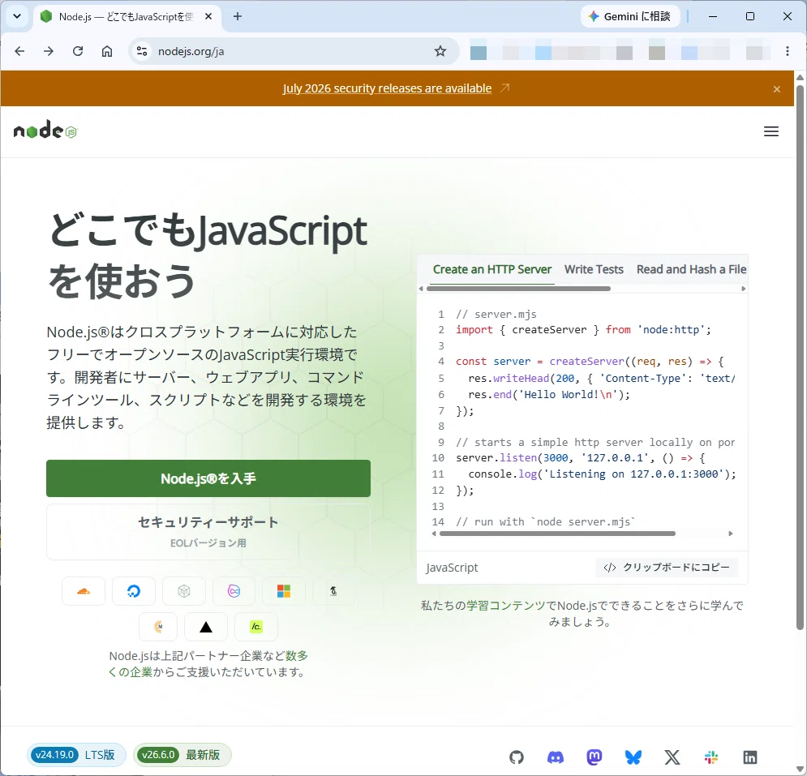Dismiss the orange security release banner

tap(777, 89)
